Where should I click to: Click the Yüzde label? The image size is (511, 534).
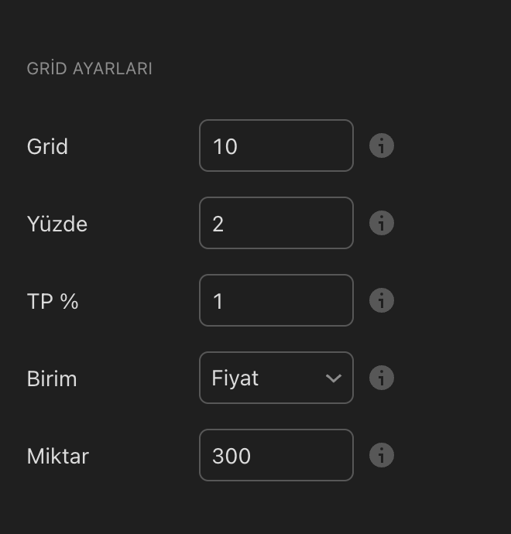tap(57, 224)
